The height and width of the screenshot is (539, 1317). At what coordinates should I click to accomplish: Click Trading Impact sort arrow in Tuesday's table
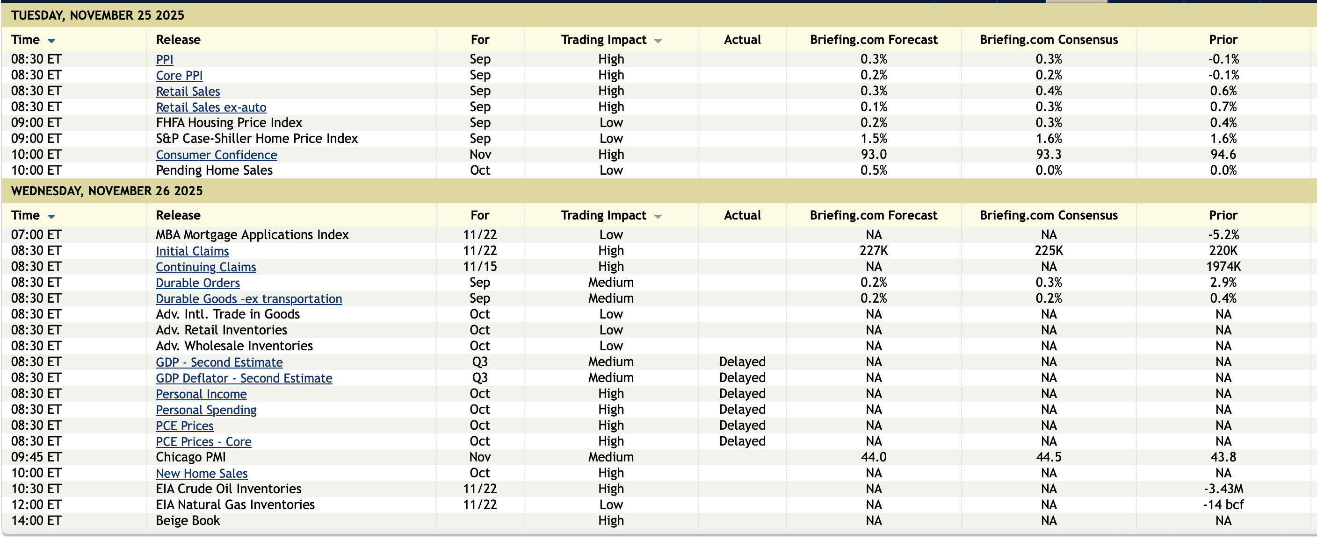658,41
